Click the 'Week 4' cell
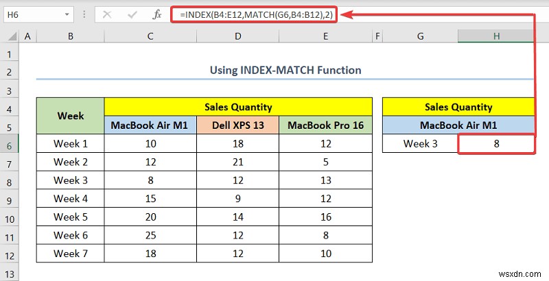Image resolution: width=549 pixels, height=281 pixels. click(x=70, y=199)
